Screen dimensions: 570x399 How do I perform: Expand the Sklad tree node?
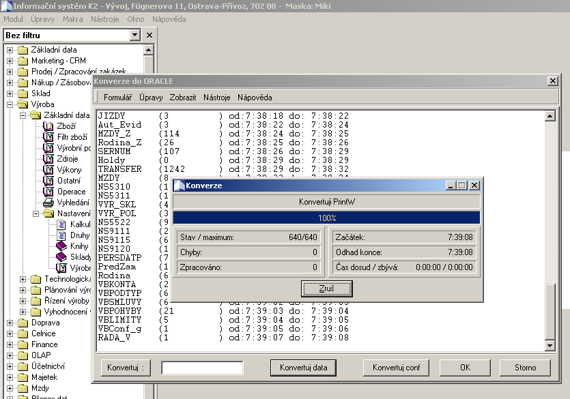[10, 93]
